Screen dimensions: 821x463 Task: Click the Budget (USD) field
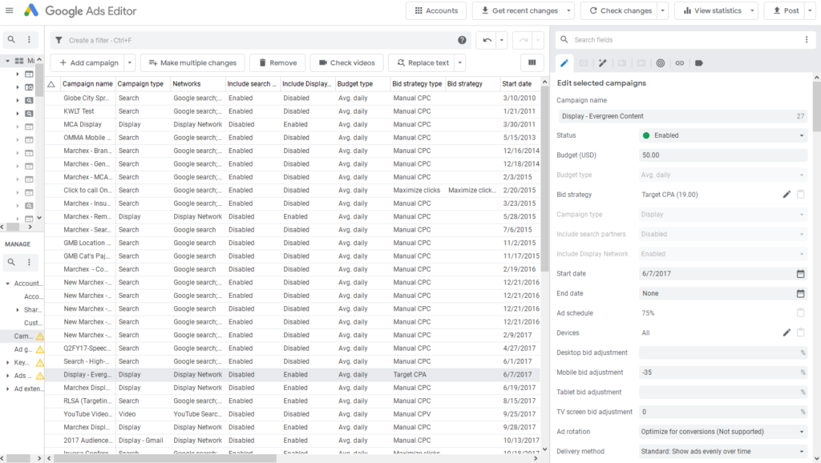722,155
